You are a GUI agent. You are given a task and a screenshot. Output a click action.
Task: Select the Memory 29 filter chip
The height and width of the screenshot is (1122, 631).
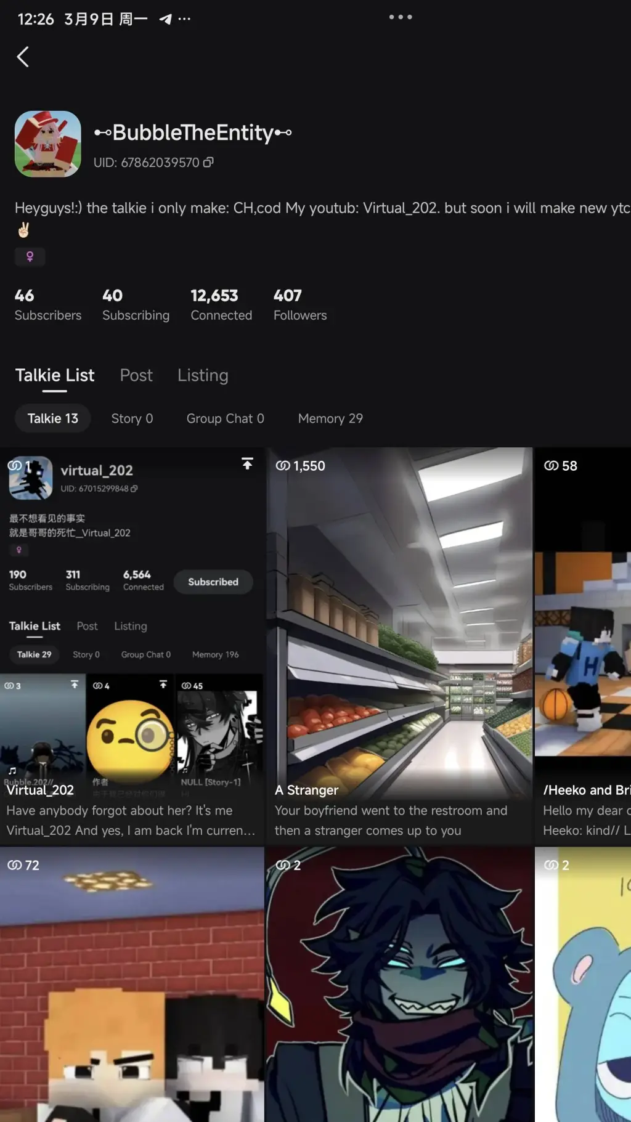(x=330, y=418)
